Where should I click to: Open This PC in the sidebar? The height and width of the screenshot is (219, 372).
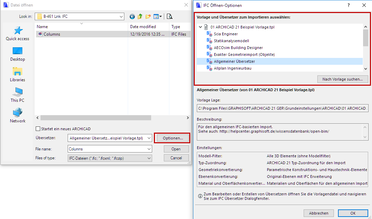(18, 95)
